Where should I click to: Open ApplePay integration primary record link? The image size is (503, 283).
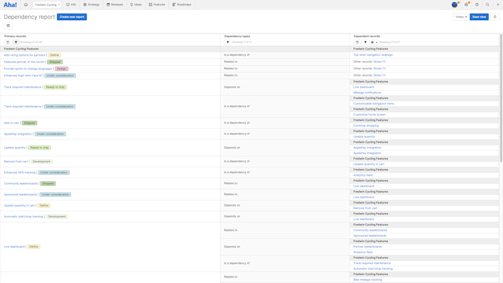[17, 134]
